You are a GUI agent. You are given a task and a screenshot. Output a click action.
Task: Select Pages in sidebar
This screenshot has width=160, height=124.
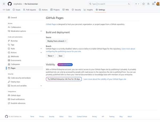[25, 68]
